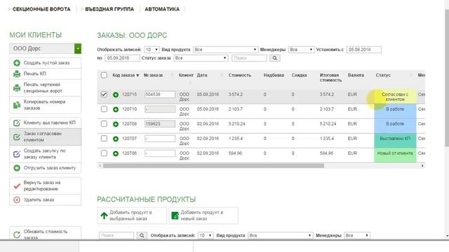Image resolution: width=449 pixels, height=252 pixels.
Task: Open the Статус заказа dropdown
Action: pyautogui.click(x=201, y=58)
